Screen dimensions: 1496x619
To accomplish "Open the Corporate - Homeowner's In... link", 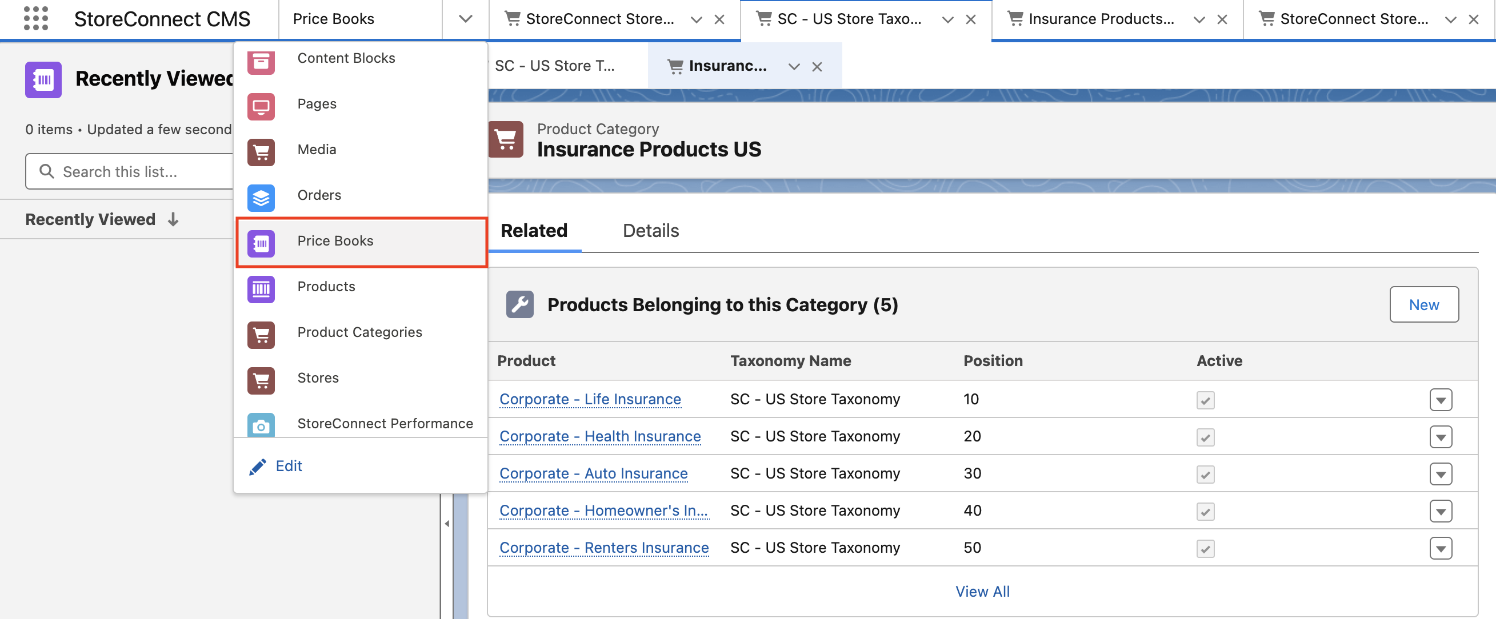I will coord(603,511).
